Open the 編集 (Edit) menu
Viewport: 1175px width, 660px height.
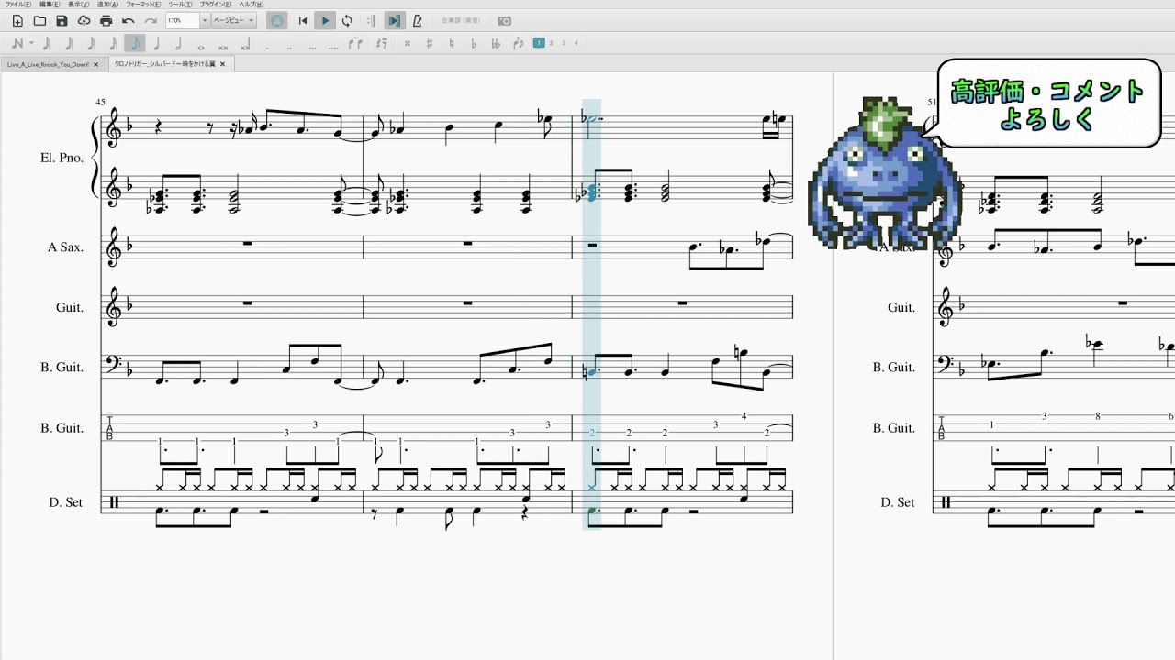pos(50,5)
